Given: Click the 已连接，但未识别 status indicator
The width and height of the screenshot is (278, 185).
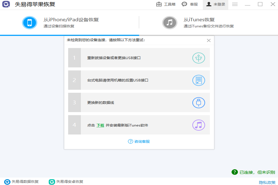Looking at the screenshot, I should coord(253,172).
